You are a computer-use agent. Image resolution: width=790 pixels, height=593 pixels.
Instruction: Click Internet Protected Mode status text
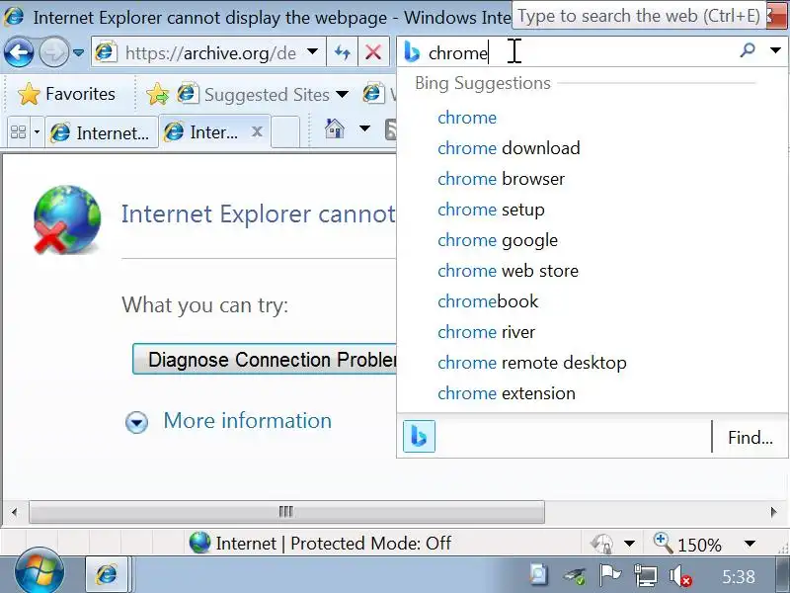pos(333,543)
